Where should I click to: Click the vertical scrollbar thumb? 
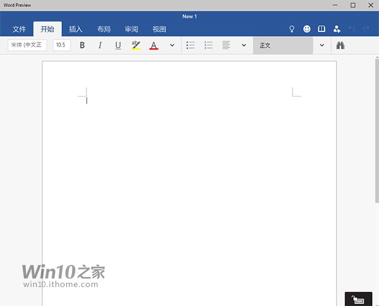pos(377,131)
